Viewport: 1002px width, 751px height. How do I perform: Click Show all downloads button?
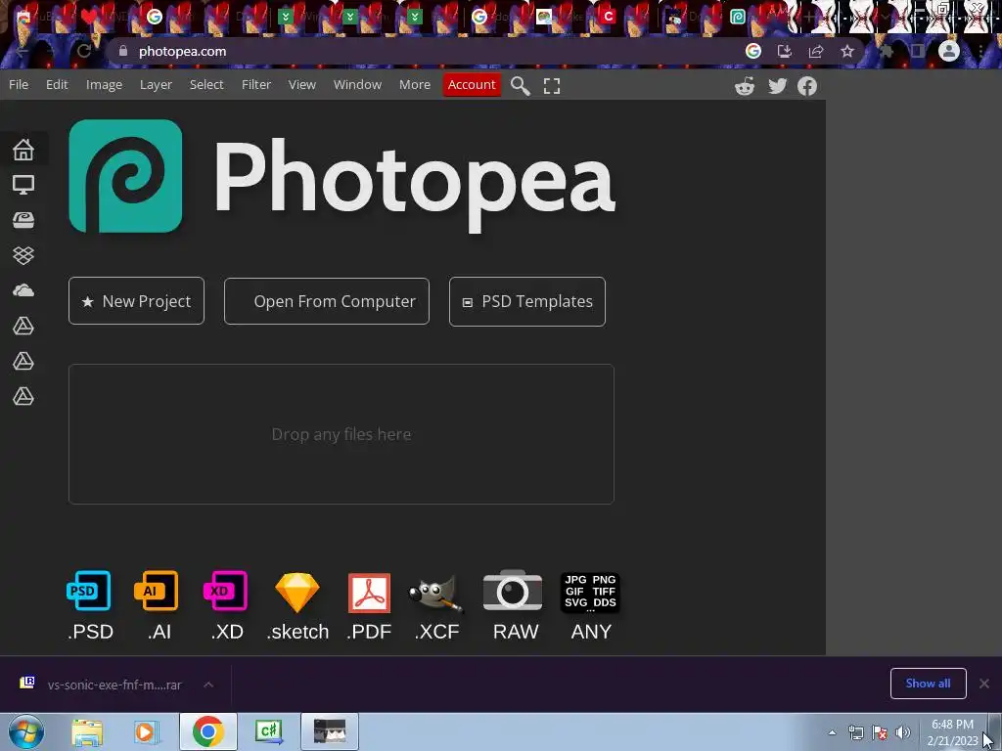(928, 684)
